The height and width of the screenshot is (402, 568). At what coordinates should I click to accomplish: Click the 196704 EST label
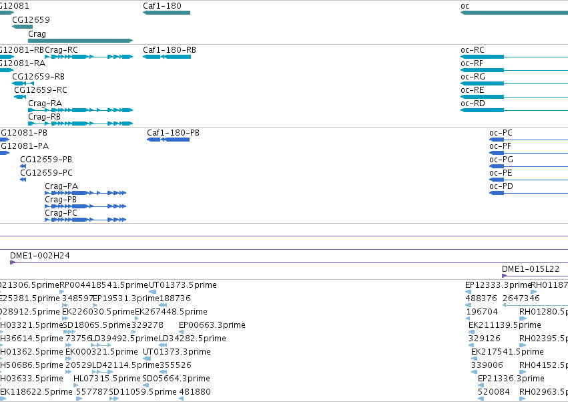tap(482, 312)
